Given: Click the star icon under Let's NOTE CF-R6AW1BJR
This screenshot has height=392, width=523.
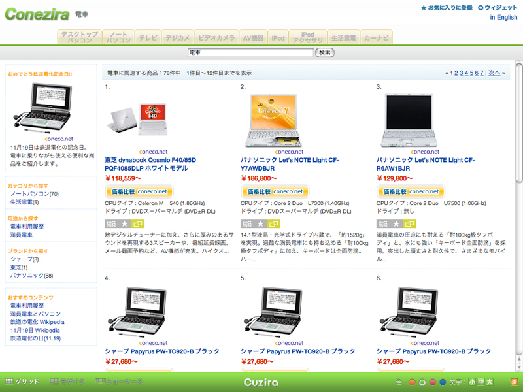Looking at the screenshot, I should tap(396, 223).
